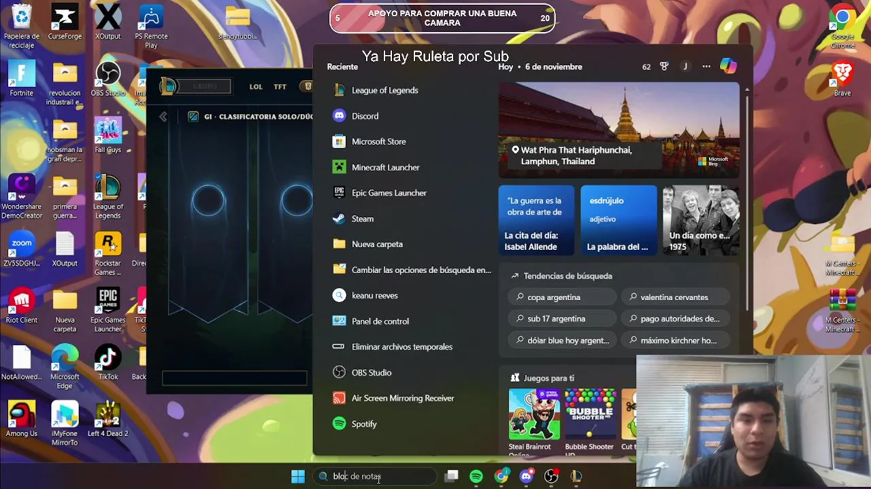Select the CurseForge desktop shortcut
Screen dimensions: 871x489
pyautogui.click(x=65, y=22)
